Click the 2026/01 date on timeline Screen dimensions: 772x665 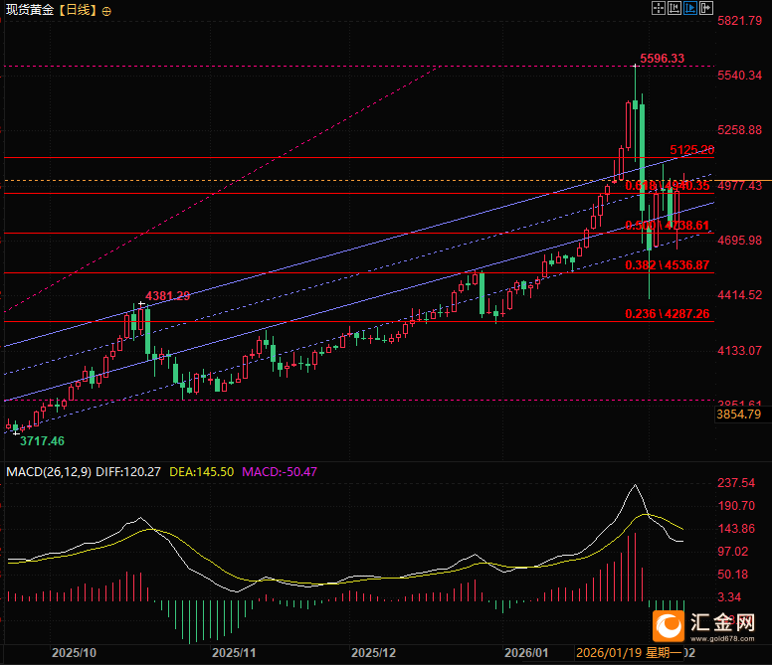pyautogui.click(x=526, y=653)
